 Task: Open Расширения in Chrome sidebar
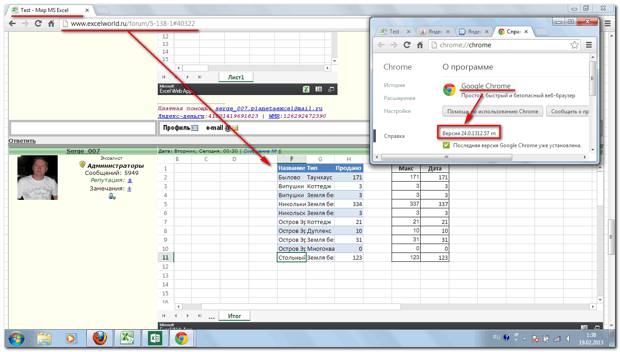pyautogui.click(x=400, y=98)
